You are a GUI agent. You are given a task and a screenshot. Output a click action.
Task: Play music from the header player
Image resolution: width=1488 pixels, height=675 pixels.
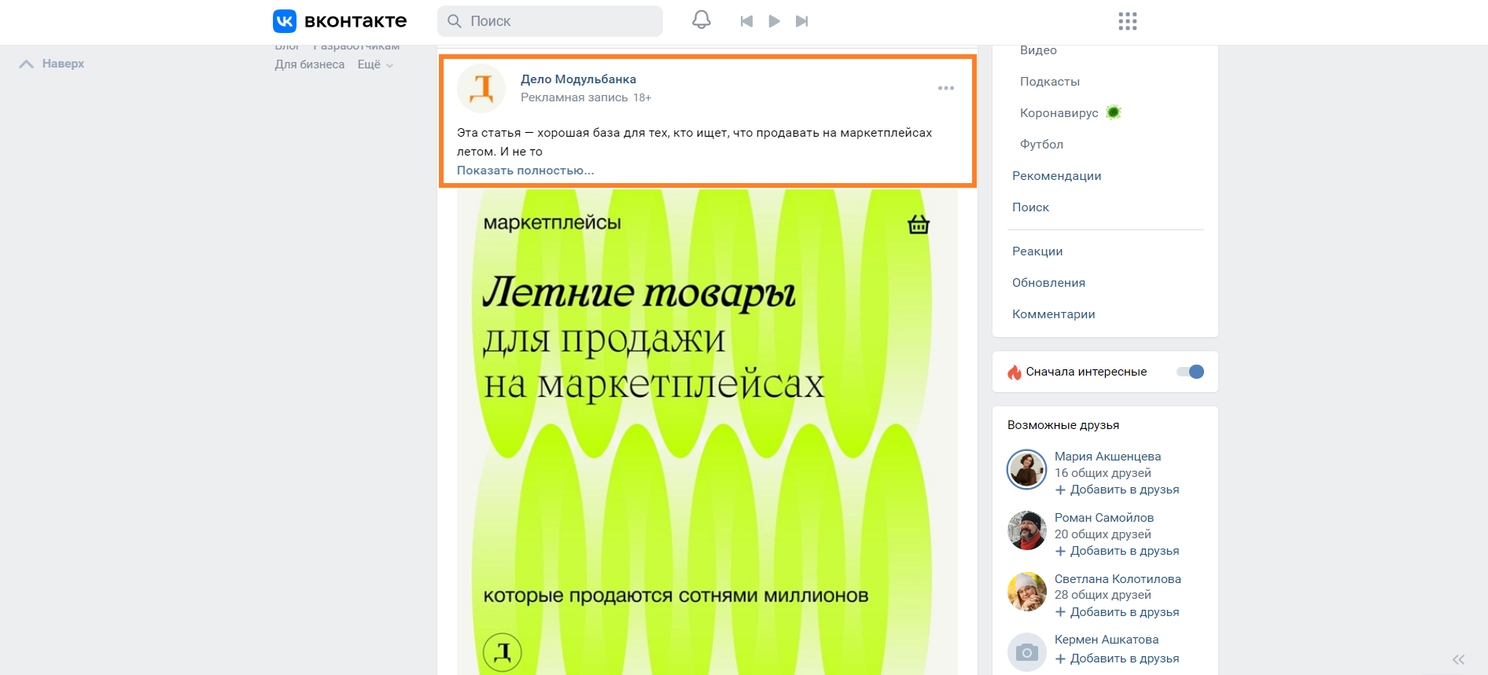(774, 21)
